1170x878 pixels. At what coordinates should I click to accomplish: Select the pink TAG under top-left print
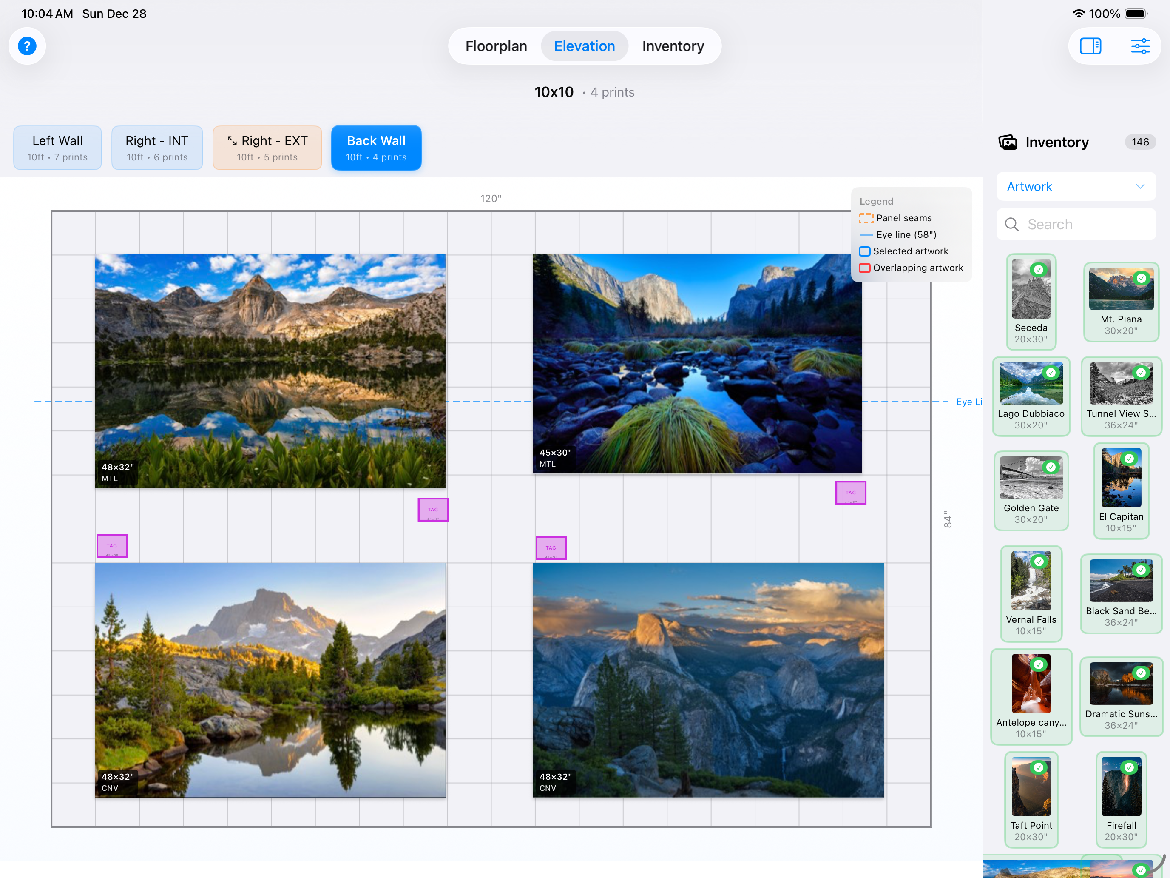433,509
